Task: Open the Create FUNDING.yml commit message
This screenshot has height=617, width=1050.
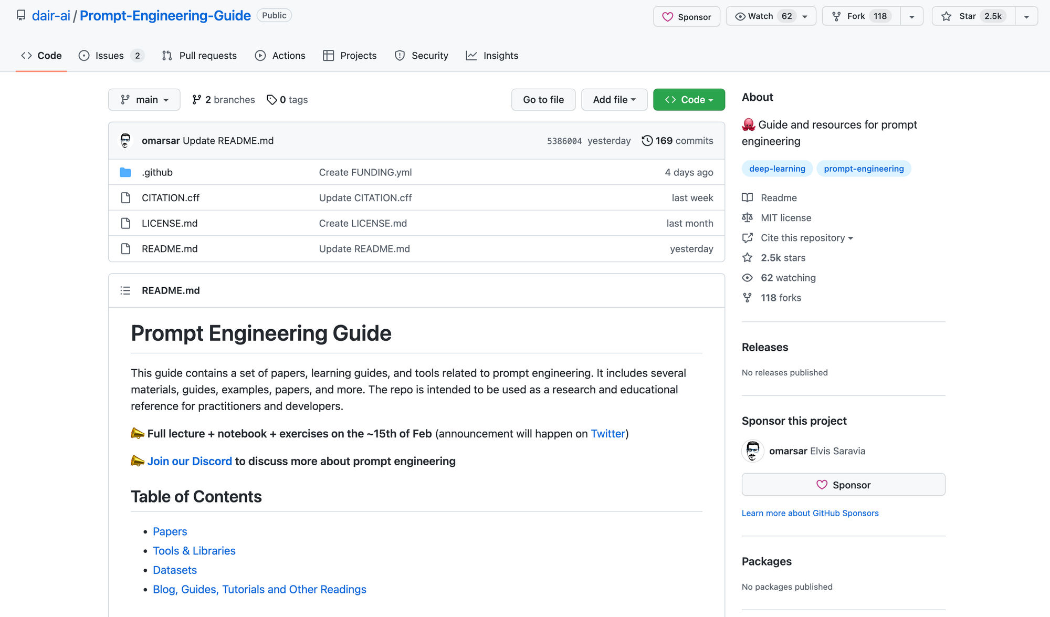Action: click(365, 172)
